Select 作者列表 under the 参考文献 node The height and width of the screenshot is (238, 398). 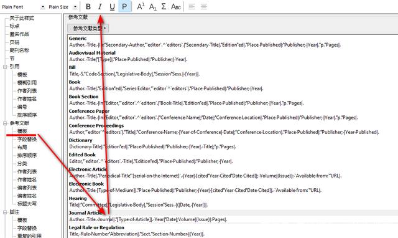[x=27, y=171]
